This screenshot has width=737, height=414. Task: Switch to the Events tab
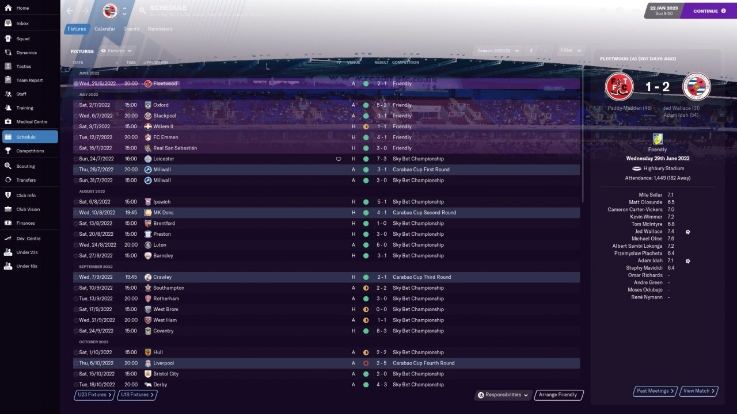[132, 29]
